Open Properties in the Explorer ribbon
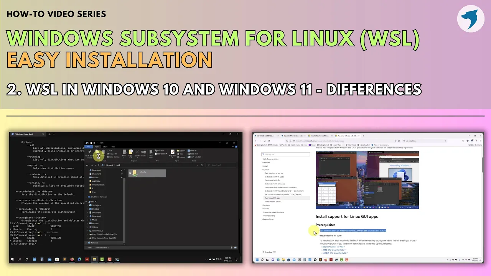Screen dimensions: 491x276 tap(173, 153)
